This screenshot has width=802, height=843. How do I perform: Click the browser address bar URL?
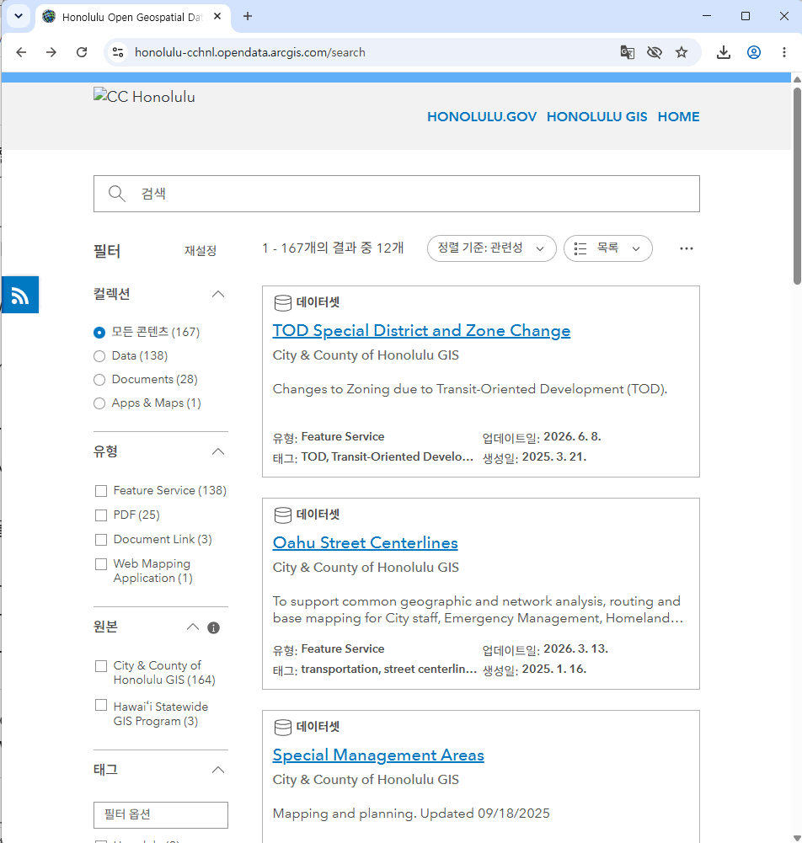pos(249,52)
